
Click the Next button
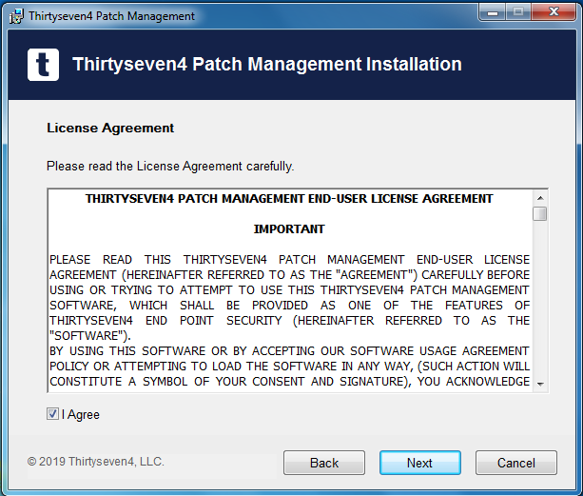click(420, 463)
